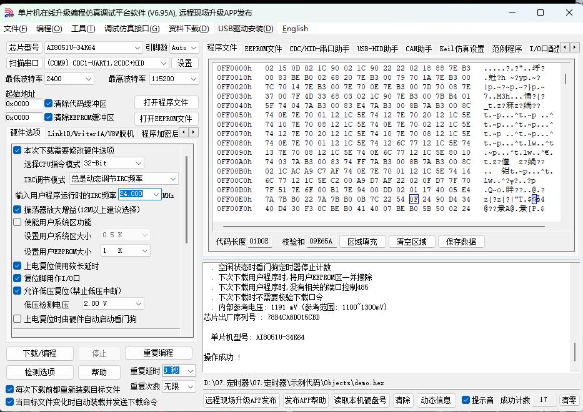Viewport: 583px width, 412px height.
Task: Click 下载/编程 button
Action: pyautogui.click(x=40, y=353)
